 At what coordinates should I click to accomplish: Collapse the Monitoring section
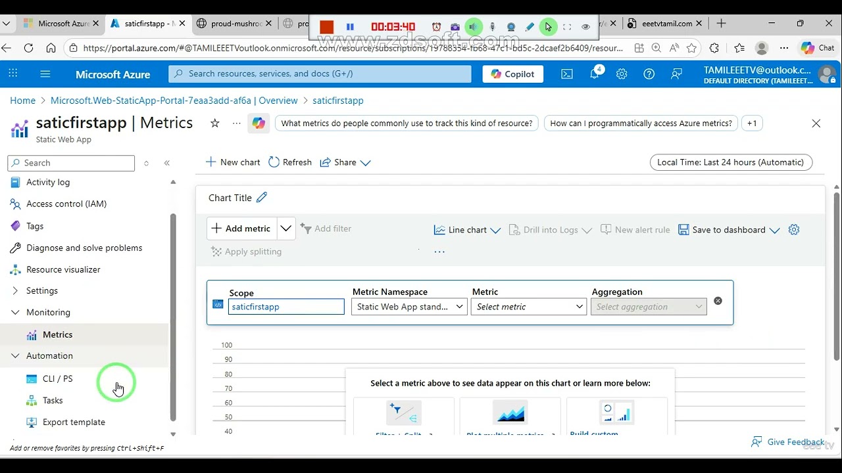click(x=15, y=313)
